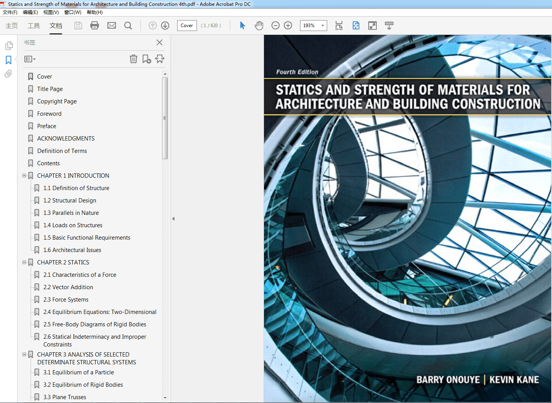Delete selected bookmark with trash icon
This screenshot has height=403, width=552.
133,59
